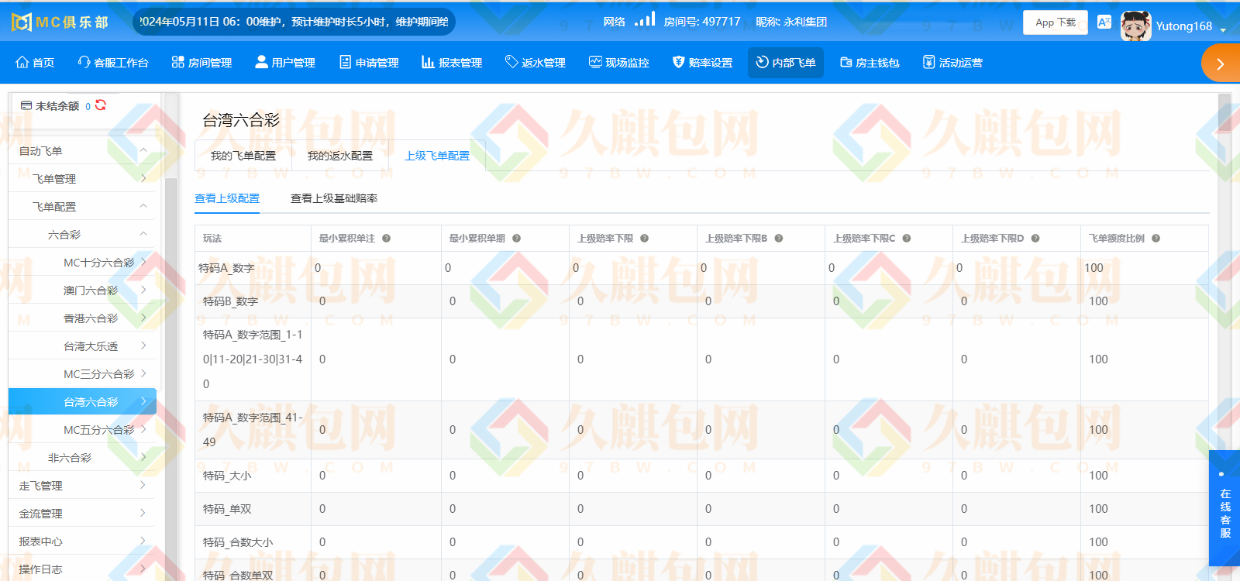Click the language translate icon
The height and width of the screenshot is (581, 1240).
pos(1104,22)
